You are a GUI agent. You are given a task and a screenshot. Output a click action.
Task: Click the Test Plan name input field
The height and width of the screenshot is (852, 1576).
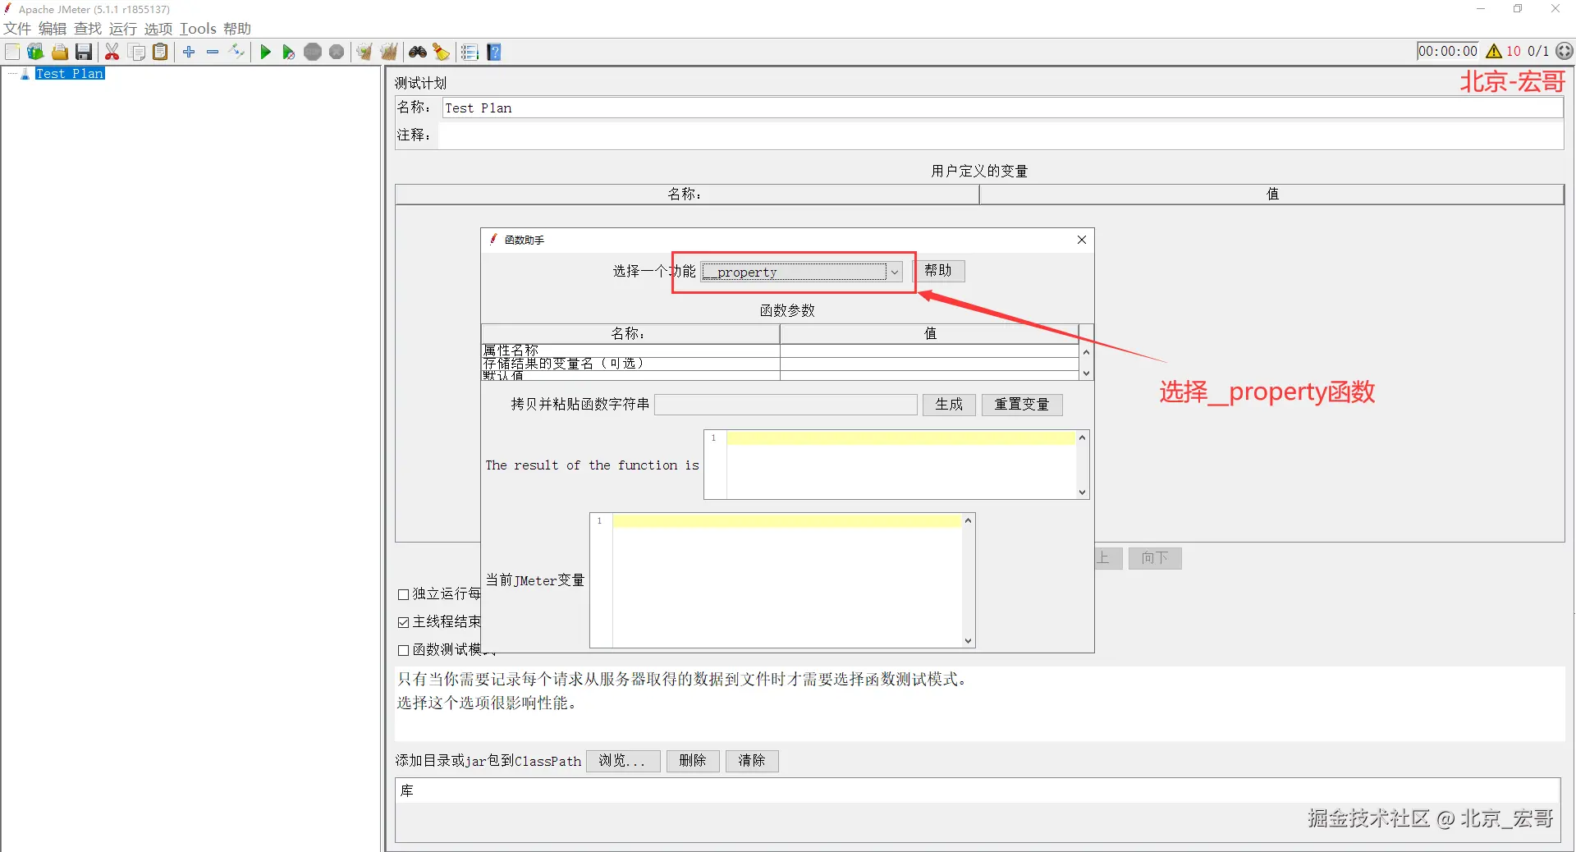pyautogui.click(x=1002, y=108)
